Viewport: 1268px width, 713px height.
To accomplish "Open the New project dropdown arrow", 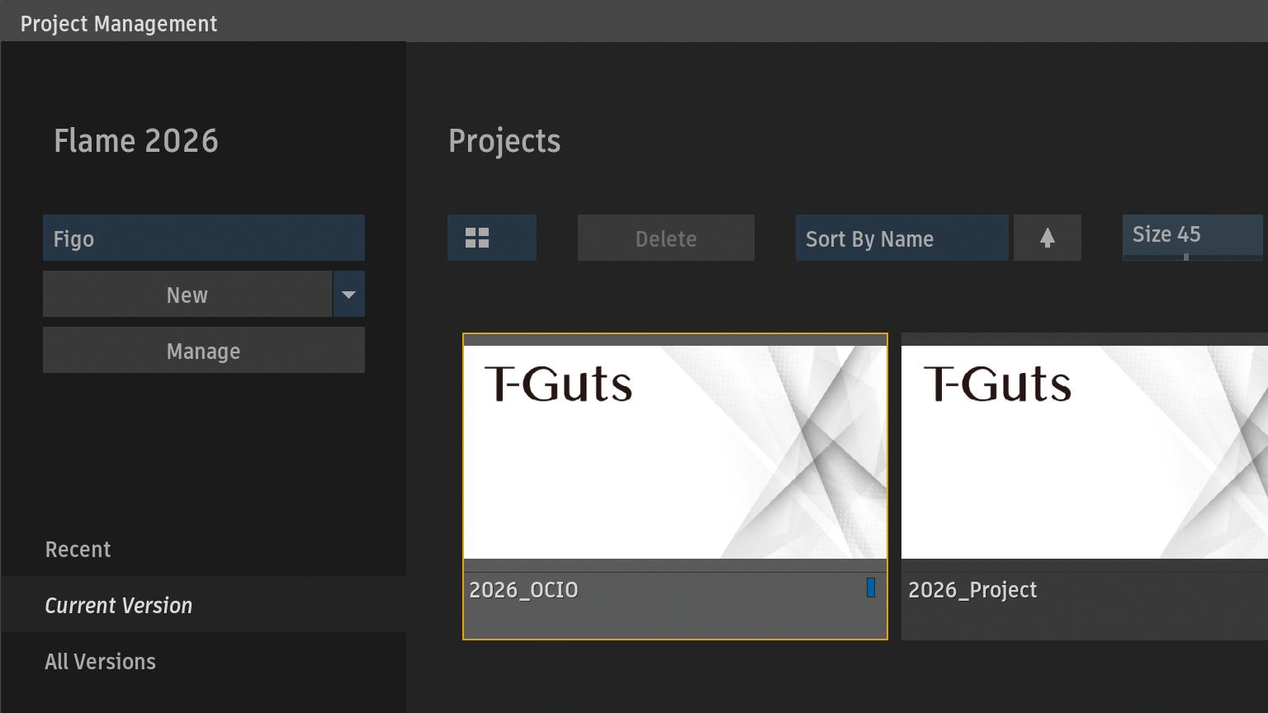I will click(x=348, y=295).
